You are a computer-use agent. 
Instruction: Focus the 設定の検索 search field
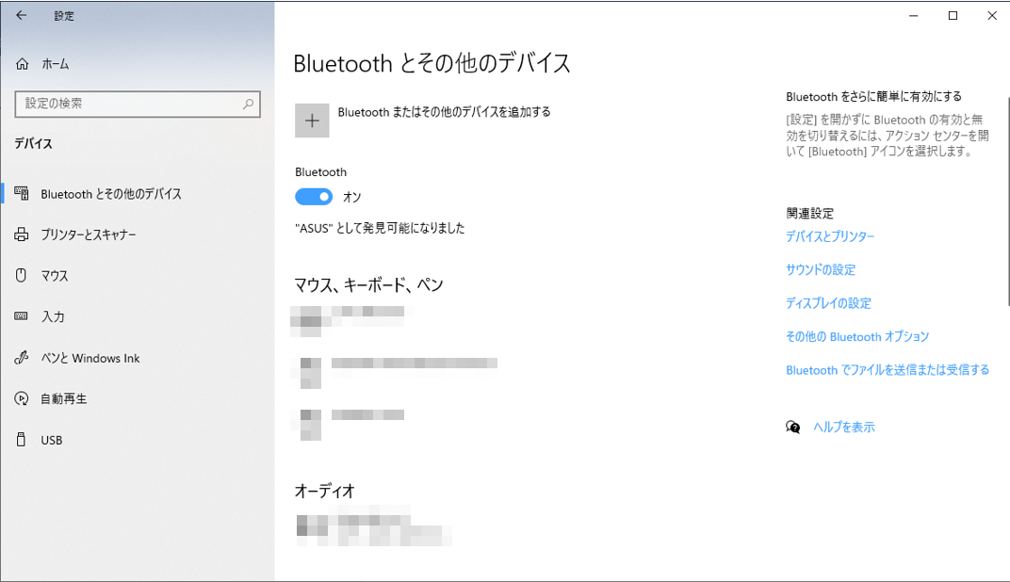(138, 104)
